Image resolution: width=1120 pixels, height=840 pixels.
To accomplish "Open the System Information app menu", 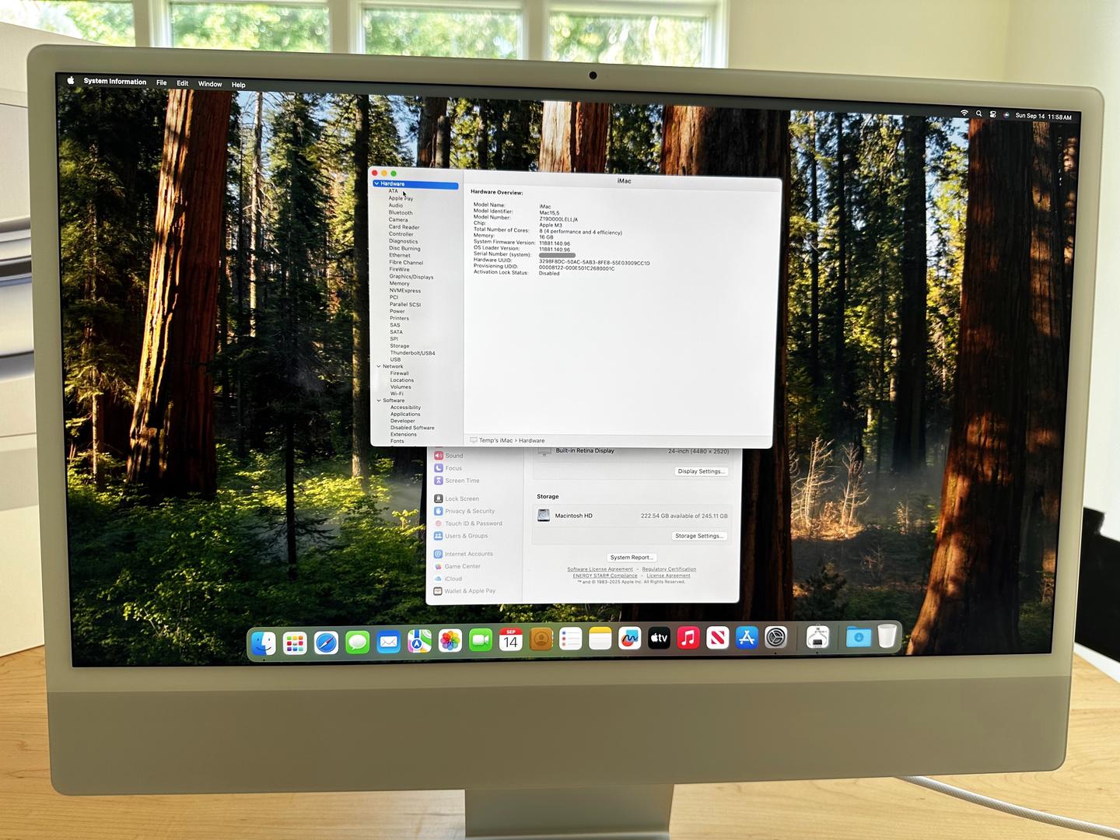I will (x=115, y=82).
